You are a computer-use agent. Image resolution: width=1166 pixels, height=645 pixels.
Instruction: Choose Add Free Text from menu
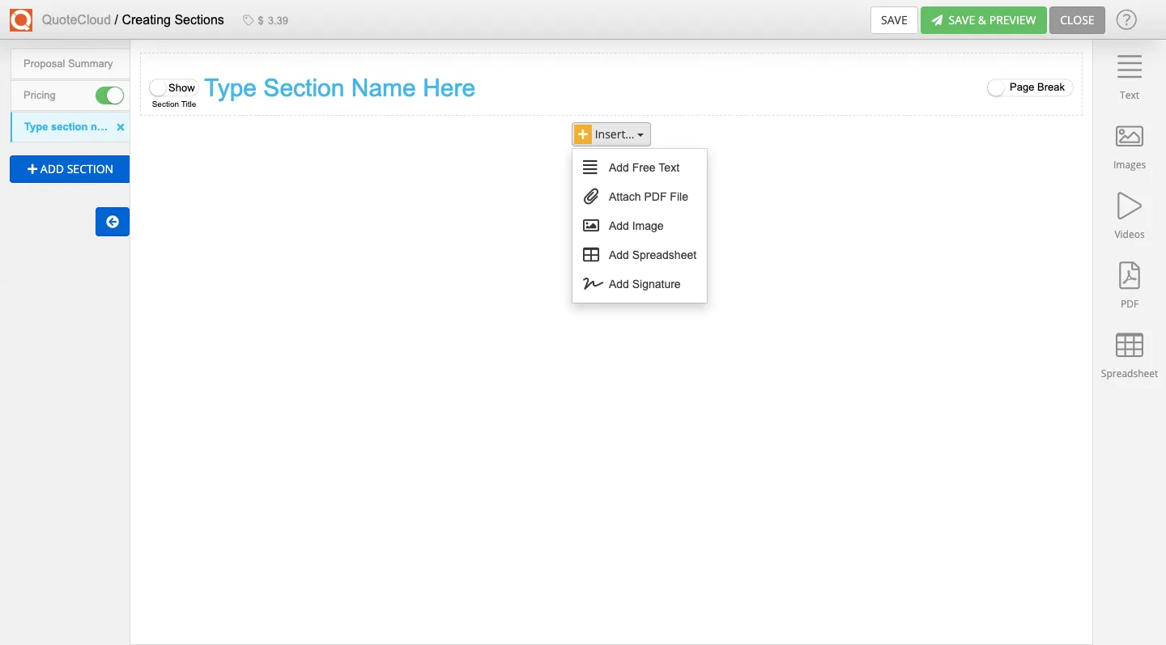[x=644, y=168]
